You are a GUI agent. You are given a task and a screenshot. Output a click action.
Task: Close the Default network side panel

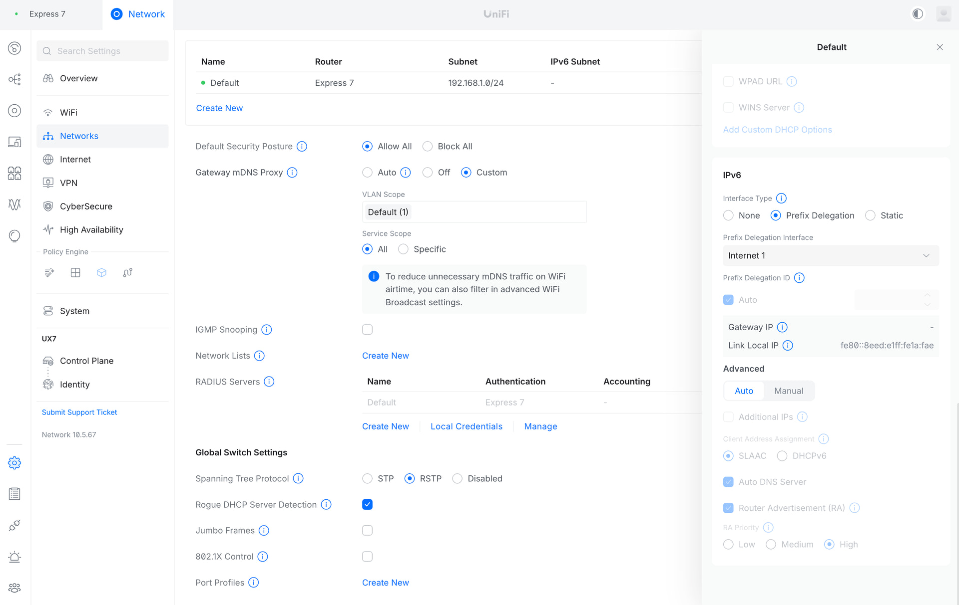pos(940,47)
